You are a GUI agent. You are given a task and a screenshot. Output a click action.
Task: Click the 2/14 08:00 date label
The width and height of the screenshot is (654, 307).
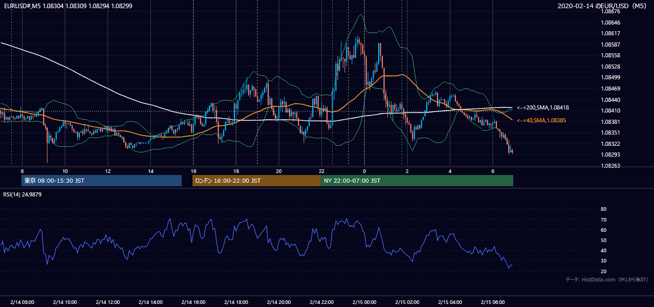point(22,302)
